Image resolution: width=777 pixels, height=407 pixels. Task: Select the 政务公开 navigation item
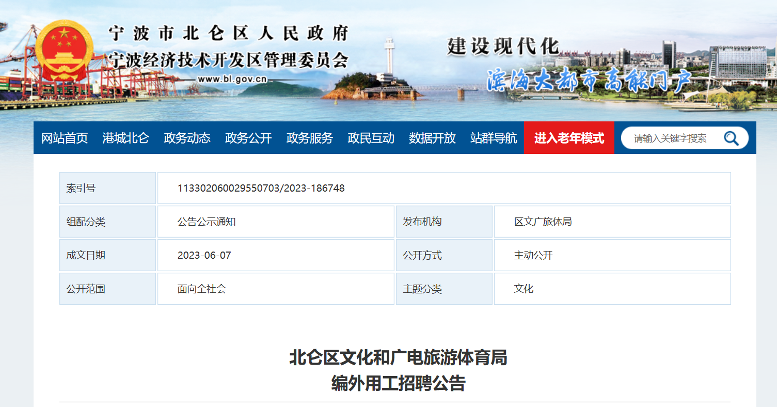[248, 138]
